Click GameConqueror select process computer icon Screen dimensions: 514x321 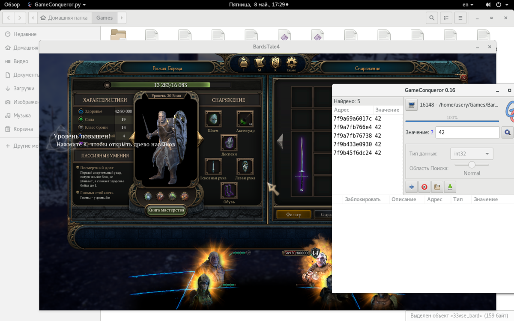coord(412,105)
